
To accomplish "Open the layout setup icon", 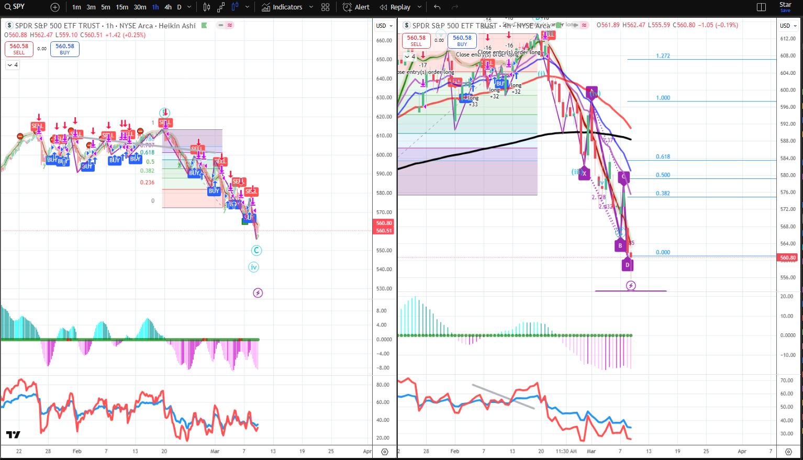I will [762, 7].
